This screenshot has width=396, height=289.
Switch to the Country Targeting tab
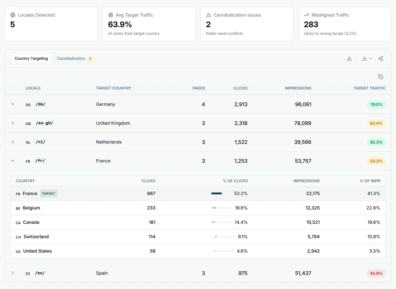click(x=31, y=58)
